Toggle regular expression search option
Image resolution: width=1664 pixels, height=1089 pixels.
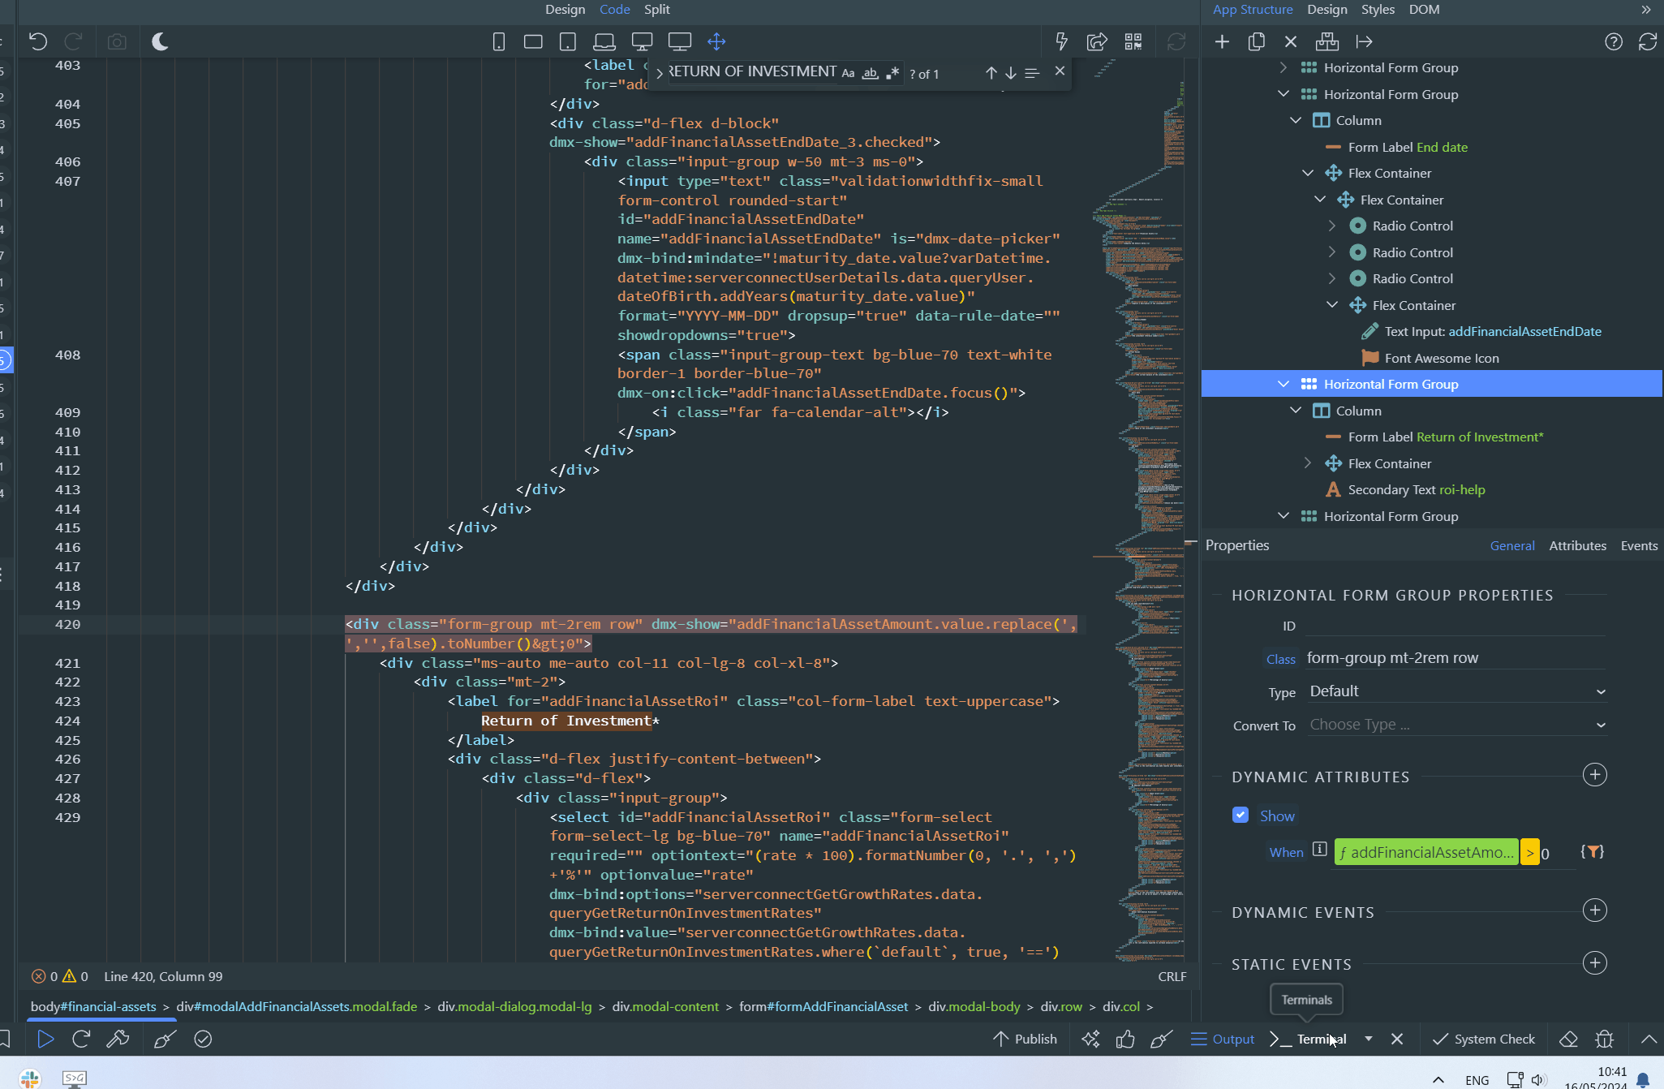pos(892,73)
